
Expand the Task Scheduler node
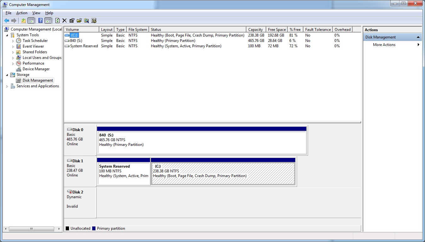(x=13, y=41)
